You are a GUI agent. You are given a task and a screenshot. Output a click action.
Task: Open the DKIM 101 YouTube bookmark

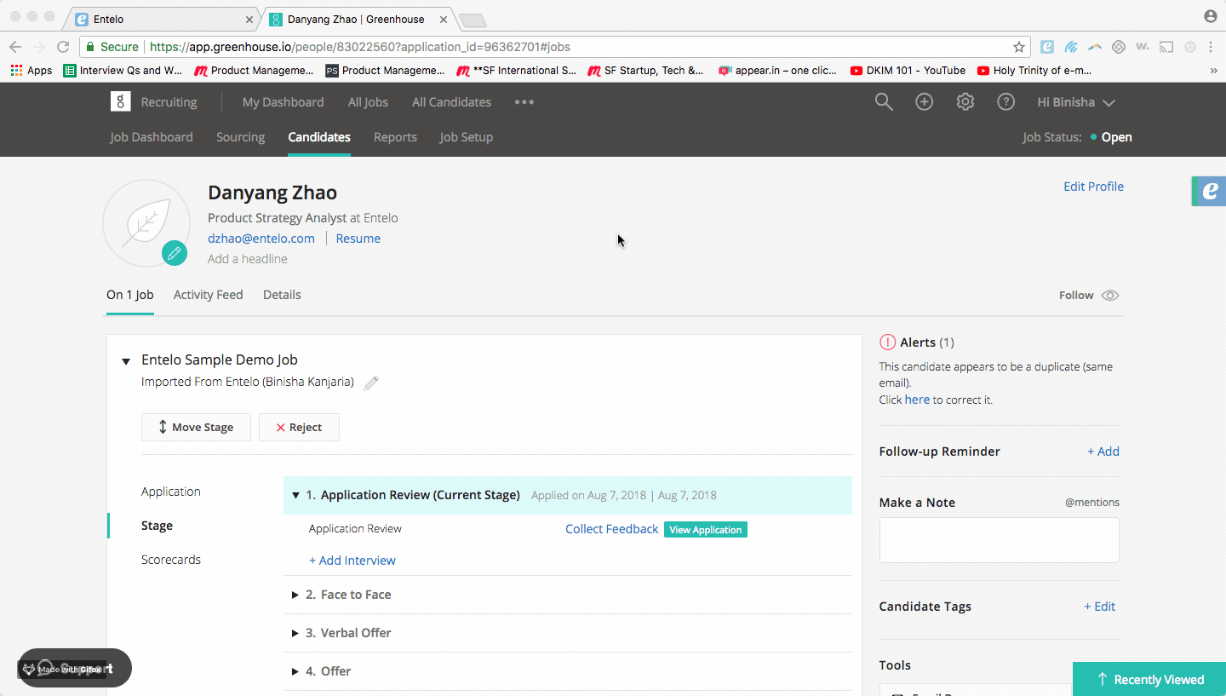coord(908,71)
